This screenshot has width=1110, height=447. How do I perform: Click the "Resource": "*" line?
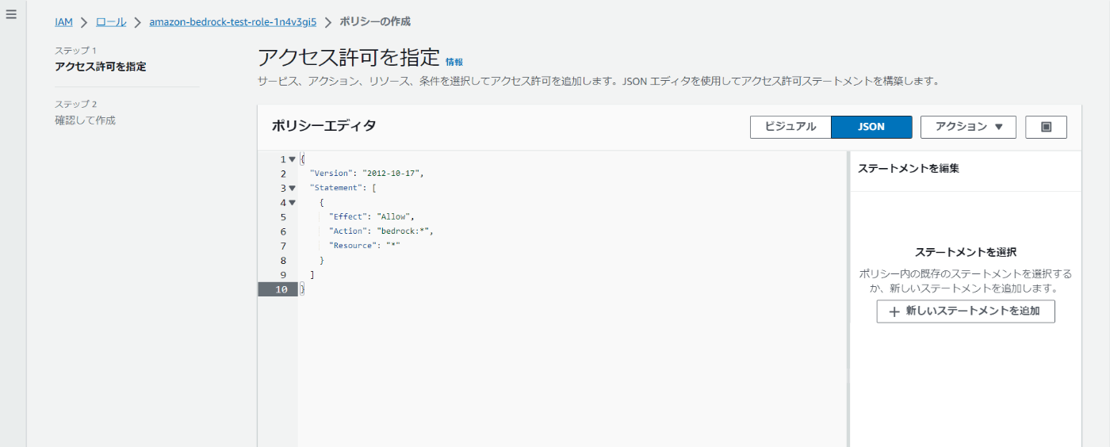365,246
